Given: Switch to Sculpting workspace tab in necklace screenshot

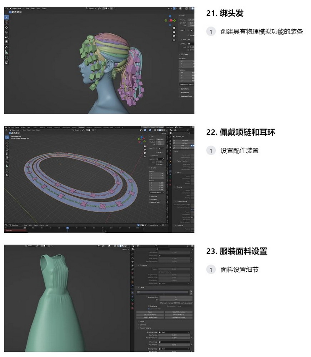Looking at the screenshot, I should tap(49, 127).
